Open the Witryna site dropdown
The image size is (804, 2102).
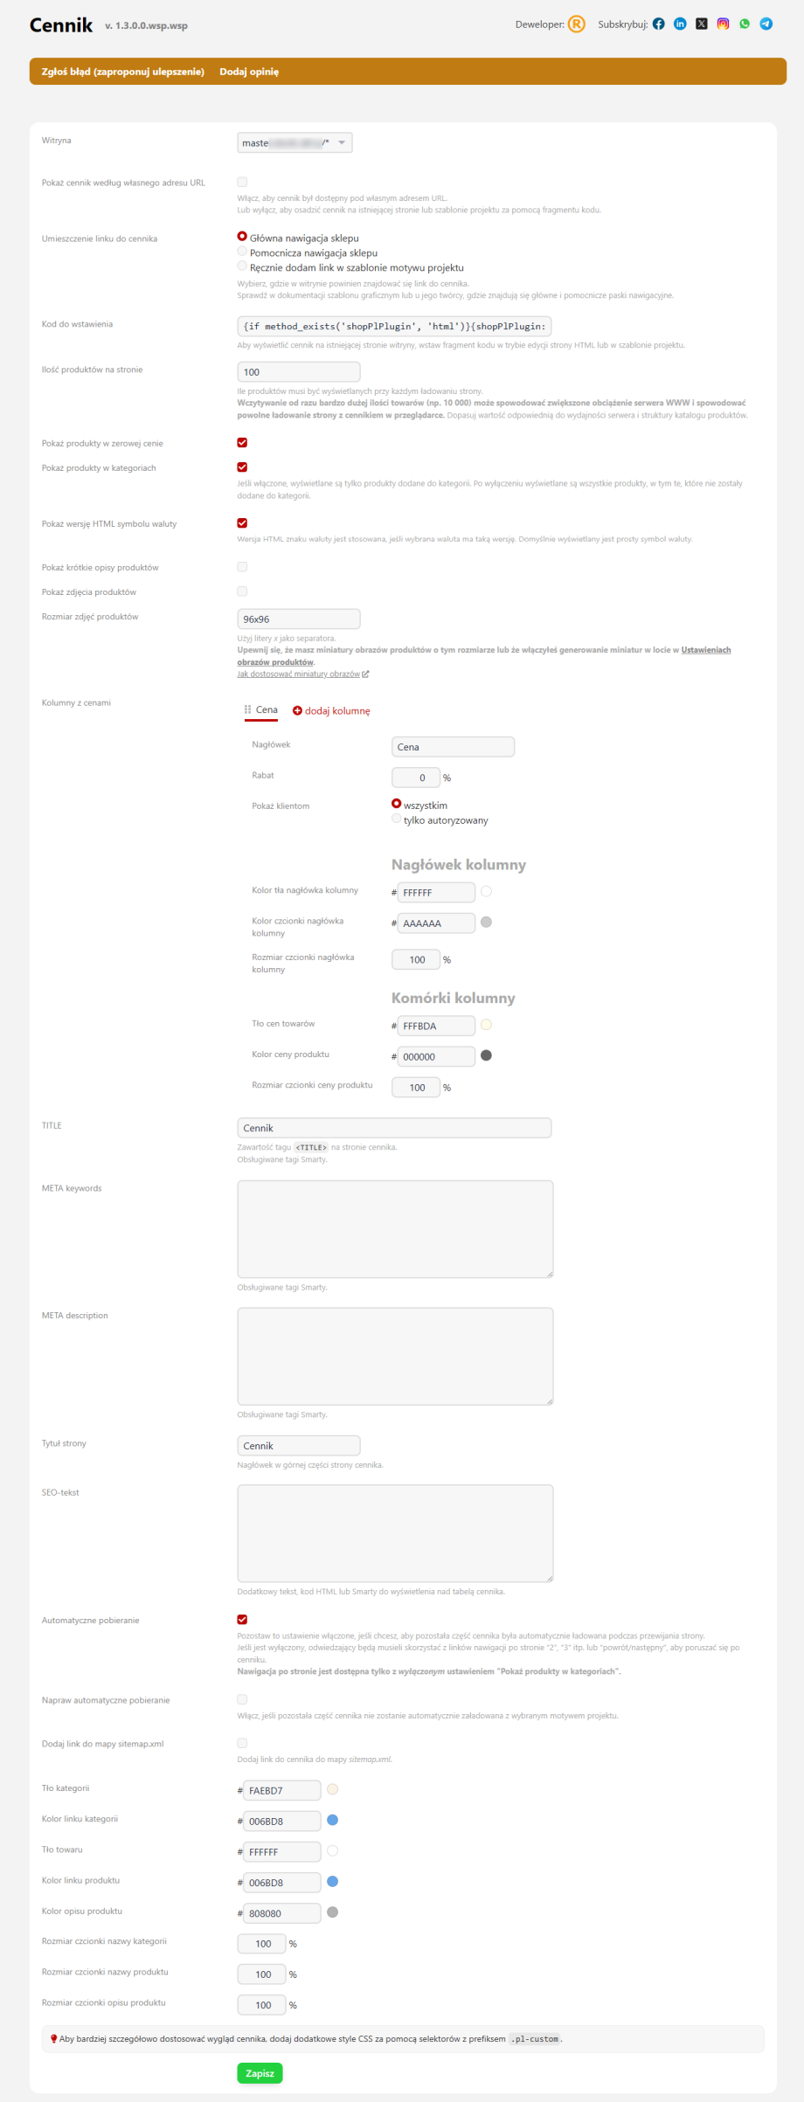point(295,143)
